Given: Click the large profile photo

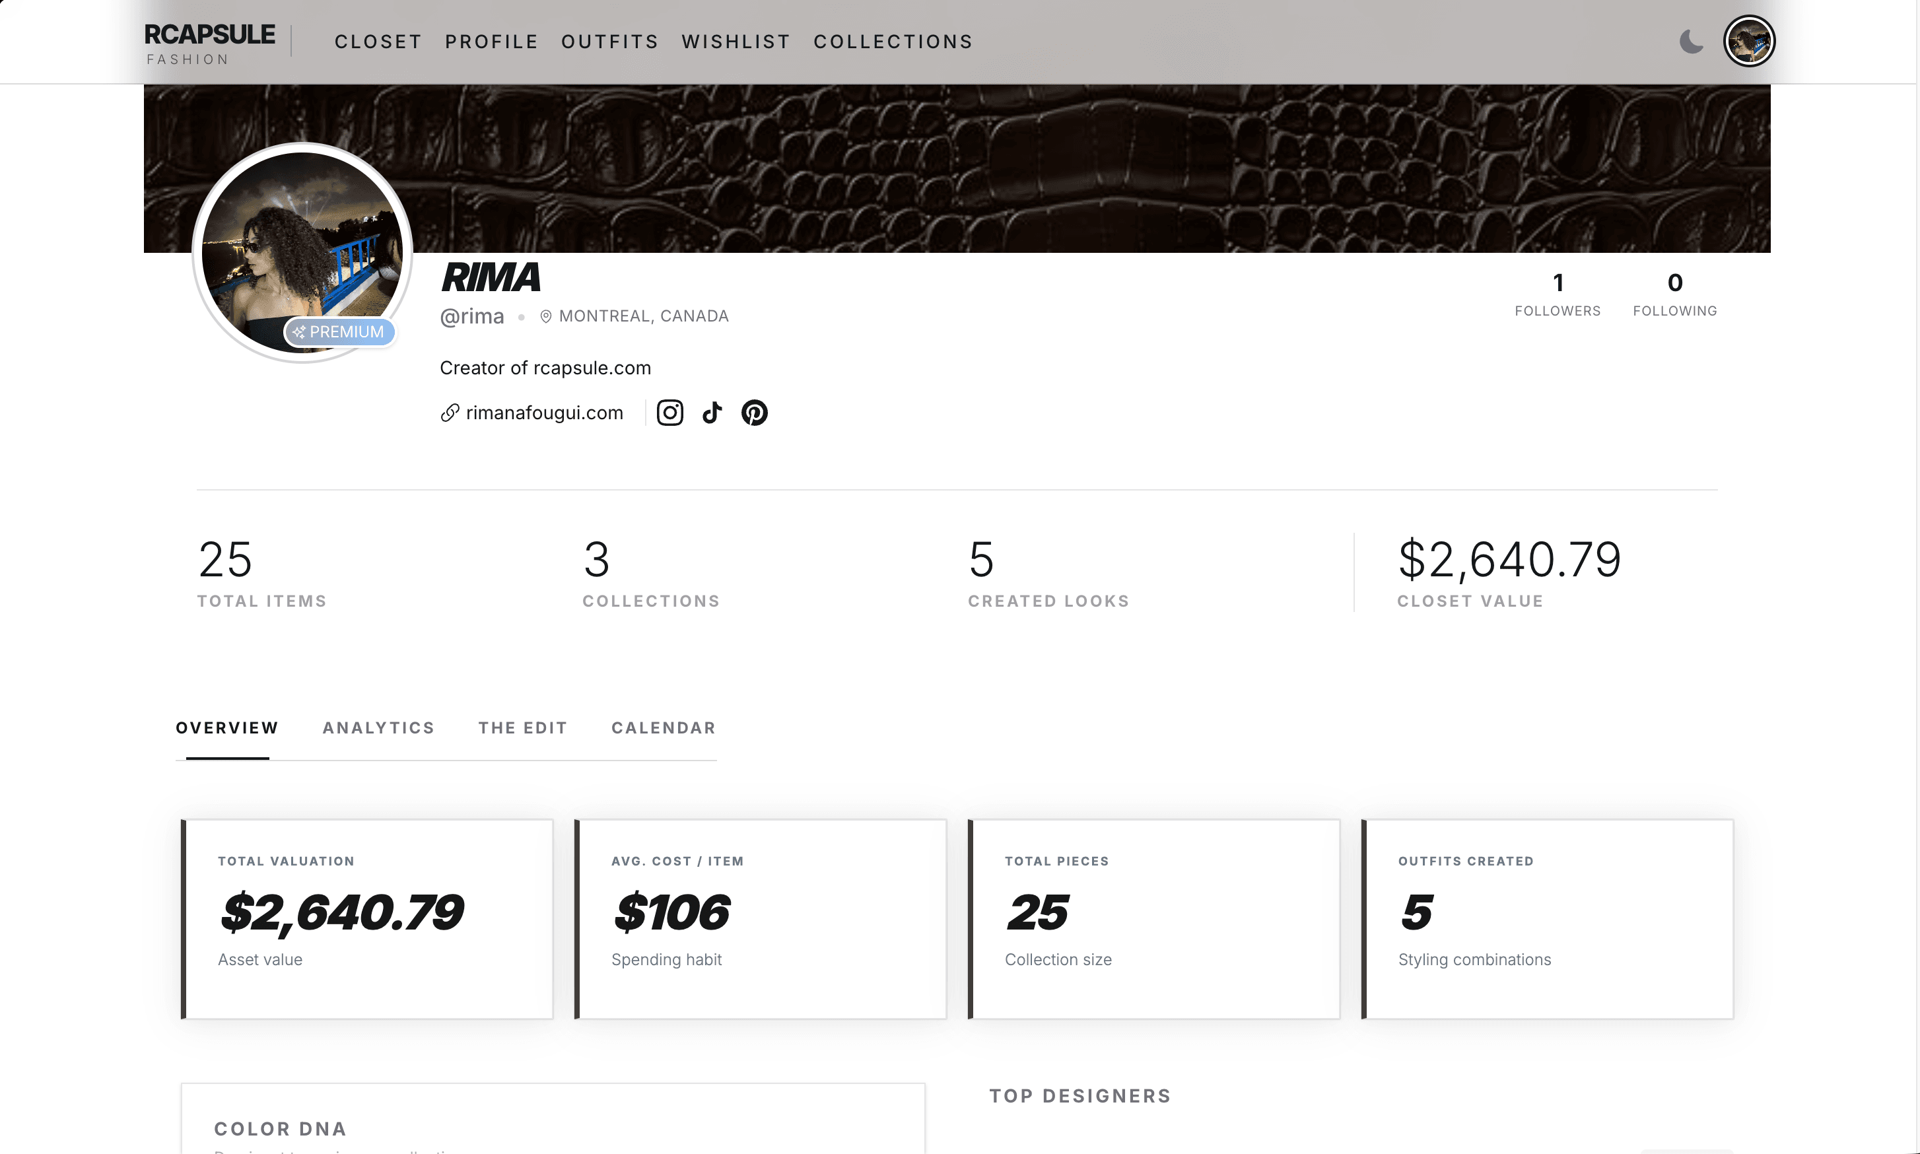Looking at the screenshot, I should (x=302, y=241).
